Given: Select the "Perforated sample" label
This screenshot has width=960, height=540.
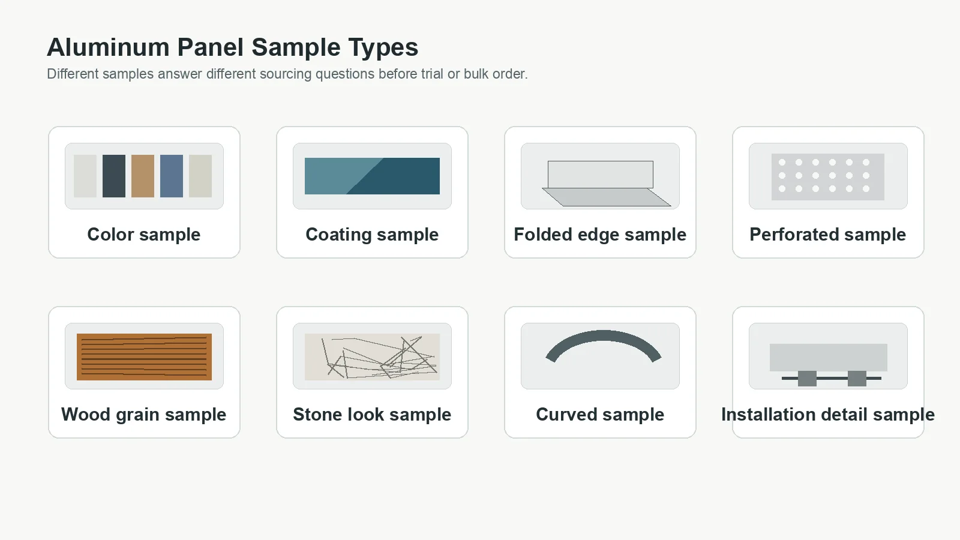Looking at the screenshot, I should [x=828, y=235].
